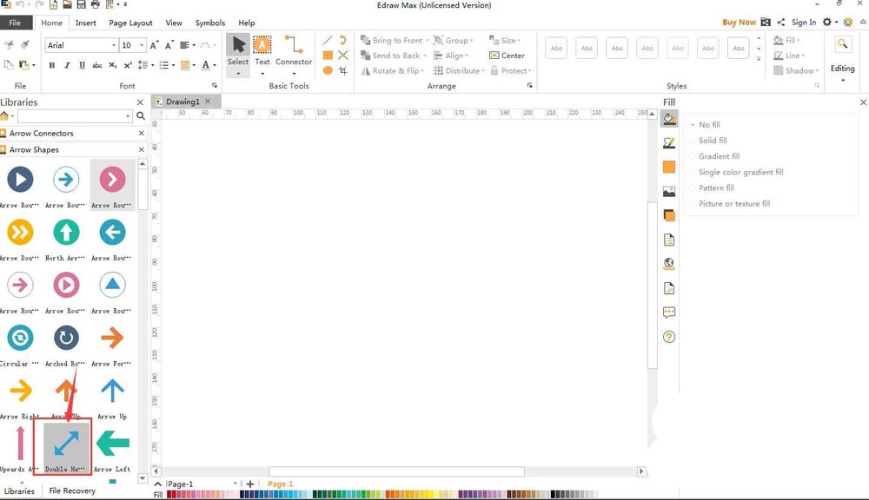The image size is (869, 500).
Task: Open the File menu
Action: point(15,23)
